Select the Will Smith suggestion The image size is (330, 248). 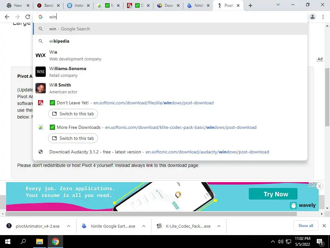pyautogui.click(x=170, y=88)
